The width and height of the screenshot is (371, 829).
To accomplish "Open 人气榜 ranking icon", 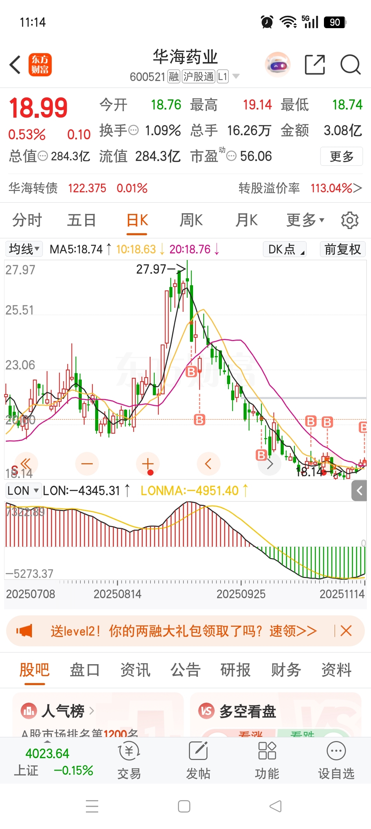I will click(29, 711).
